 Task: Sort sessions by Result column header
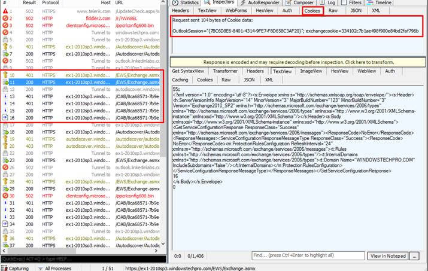pyautogui.click(x=29, y=3)
